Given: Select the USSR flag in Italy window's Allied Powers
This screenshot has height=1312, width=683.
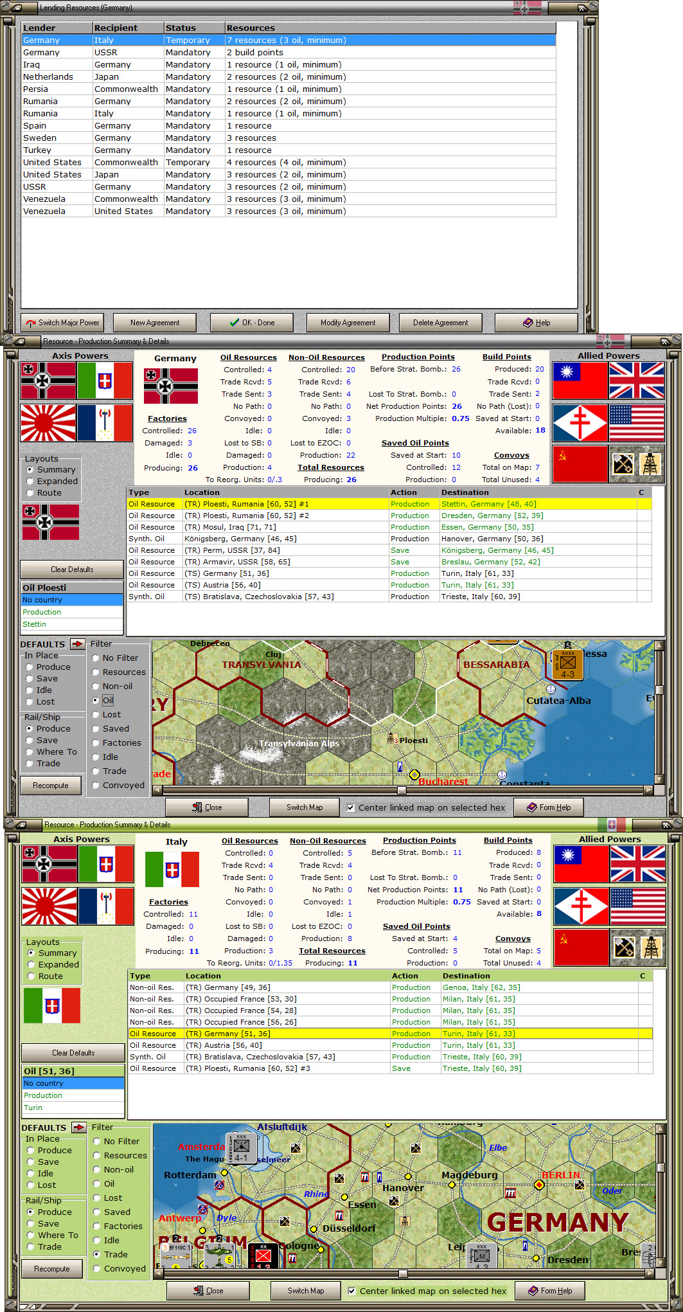Looking at the screenshot, I should 581,948.
